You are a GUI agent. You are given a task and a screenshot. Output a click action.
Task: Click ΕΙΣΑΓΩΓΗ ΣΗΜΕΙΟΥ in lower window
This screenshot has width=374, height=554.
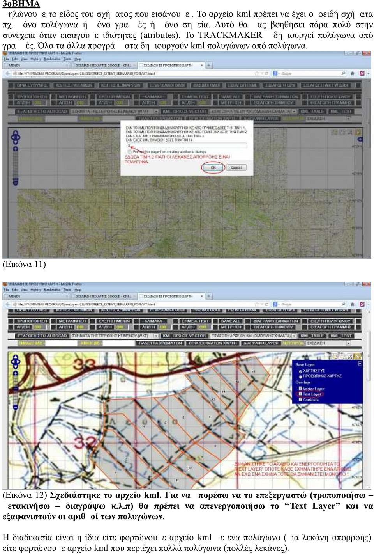(x=274, y=327)
